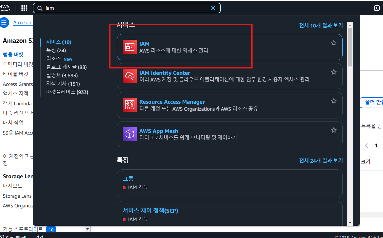Toggle the S3 side navigation hamburger menu

(x=4, y=23)
